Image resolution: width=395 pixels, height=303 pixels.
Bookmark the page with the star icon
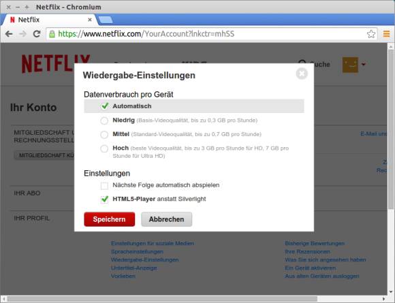[370, 34]
